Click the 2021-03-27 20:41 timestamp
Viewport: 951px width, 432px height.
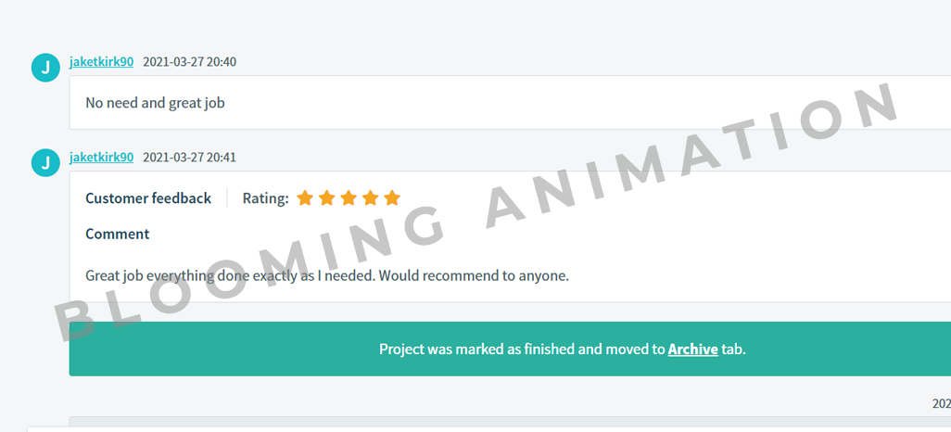coord(189,158)
